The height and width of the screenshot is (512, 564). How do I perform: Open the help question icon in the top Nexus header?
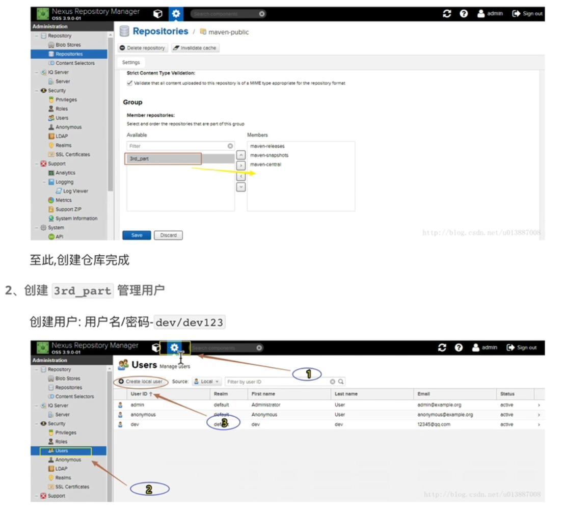pos(464,14)
